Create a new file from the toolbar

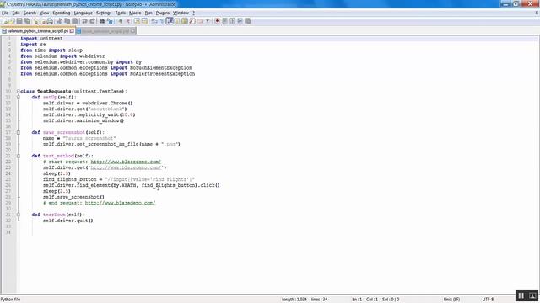(6, 21)
